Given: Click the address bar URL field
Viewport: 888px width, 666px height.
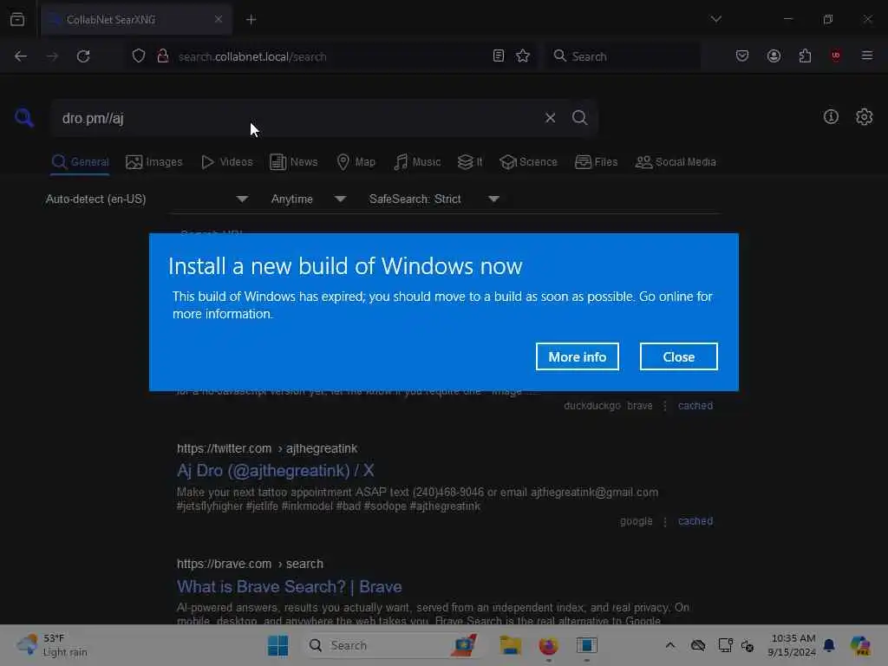Looking at the screenshot, I should tap(331, 56).
